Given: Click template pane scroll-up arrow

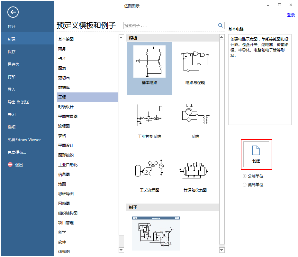Looking at the screenshot, I should [222, 37].
